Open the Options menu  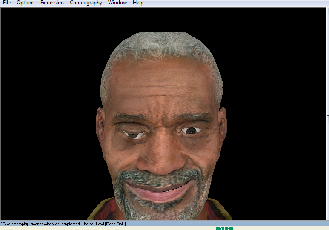tap(26, 3)
